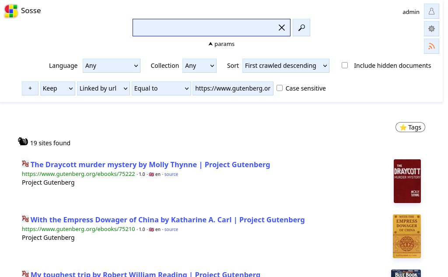The width and height of the screenshot is (448, 277).
Task: Click the squirrel icon beside sites found
Action: click(23, 141)
